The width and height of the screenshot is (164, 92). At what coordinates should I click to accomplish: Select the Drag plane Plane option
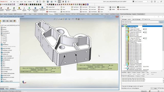[x=141, y=76]
